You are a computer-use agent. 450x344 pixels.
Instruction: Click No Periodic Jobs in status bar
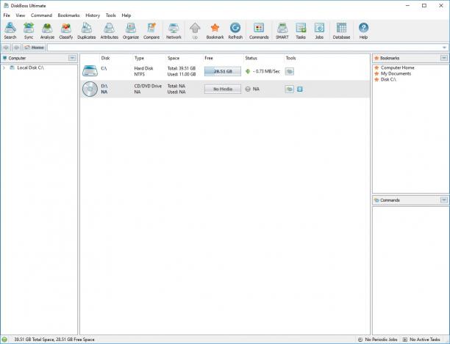click(x=381, y=340)
